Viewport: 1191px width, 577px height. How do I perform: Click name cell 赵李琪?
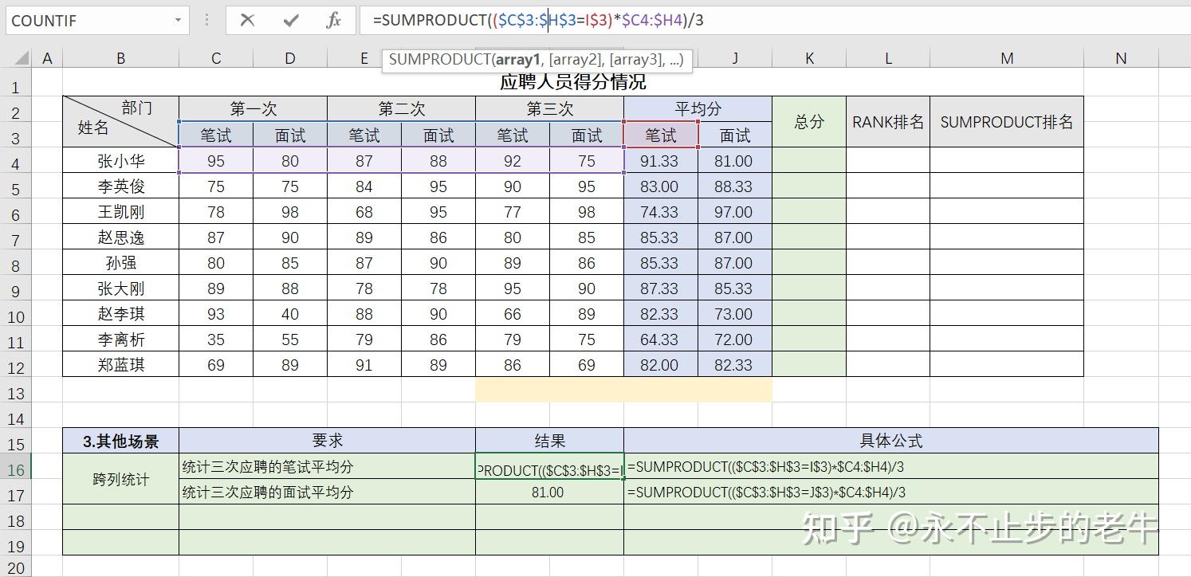[121, 314]
